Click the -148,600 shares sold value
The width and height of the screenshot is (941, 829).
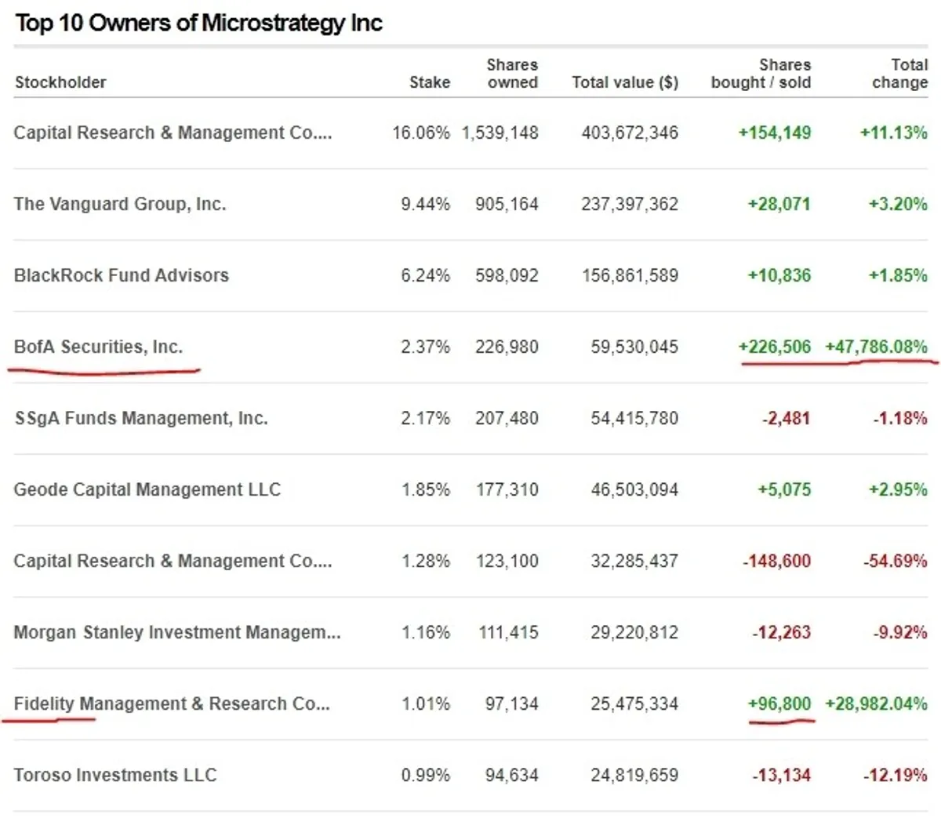coord(776,561)
